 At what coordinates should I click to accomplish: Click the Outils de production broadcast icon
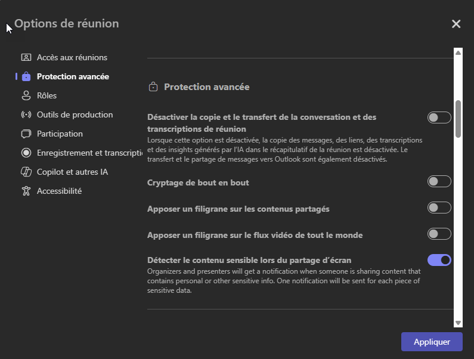[26, 114]
